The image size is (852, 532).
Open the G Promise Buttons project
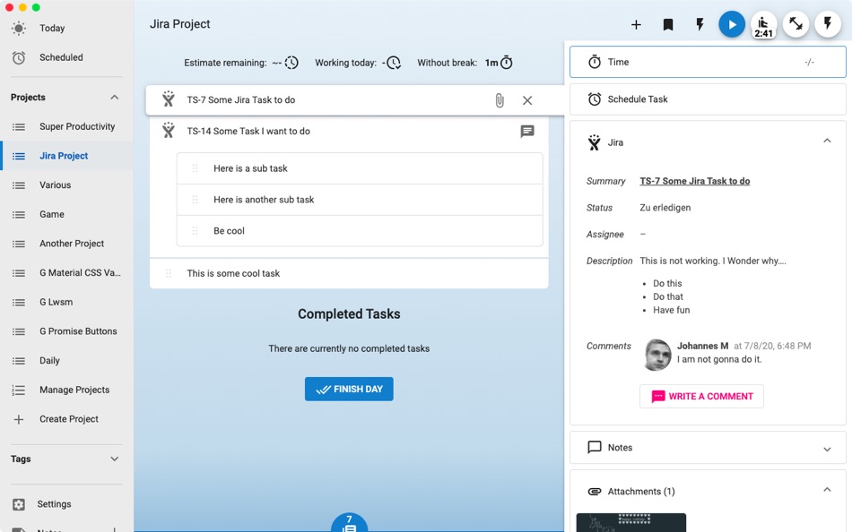pos(66,331)
